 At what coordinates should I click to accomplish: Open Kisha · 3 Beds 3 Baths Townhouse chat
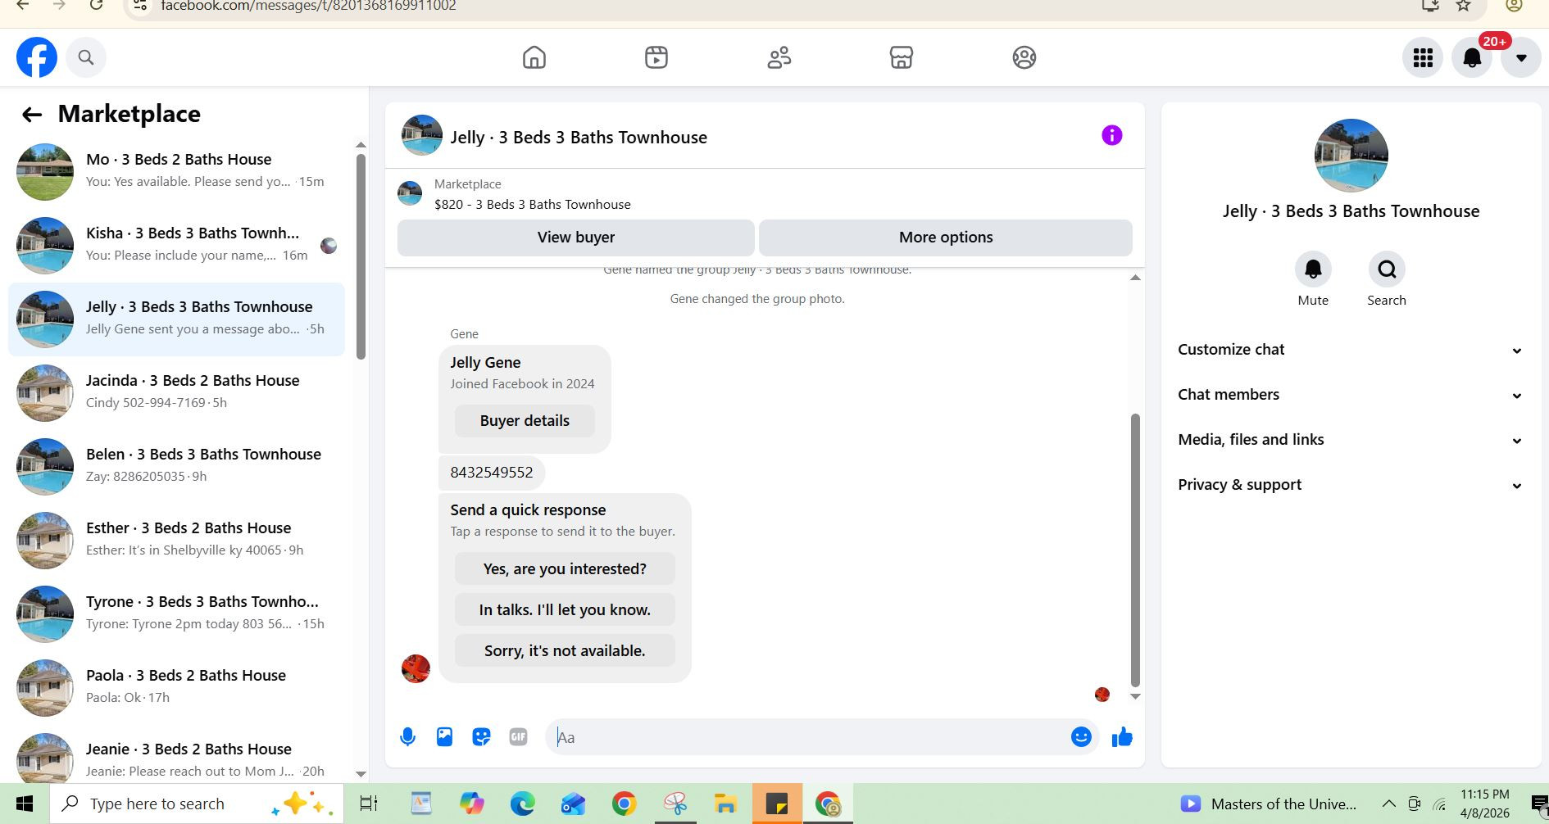(176, 246)
